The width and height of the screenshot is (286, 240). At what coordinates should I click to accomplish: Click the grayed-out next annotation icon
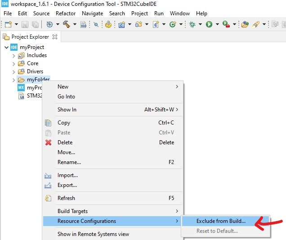(275, 24)
